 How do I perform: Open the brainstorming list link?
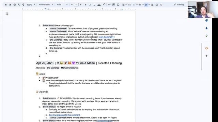[x=104, y=121]
